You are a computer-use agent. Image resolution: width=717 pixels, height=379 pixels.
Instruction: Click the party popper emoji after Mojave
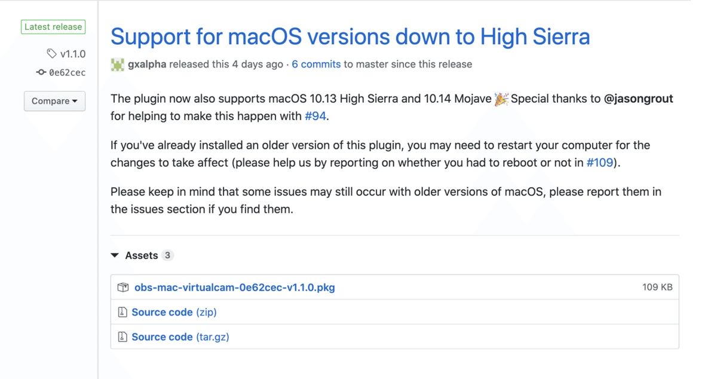(501, 99)
